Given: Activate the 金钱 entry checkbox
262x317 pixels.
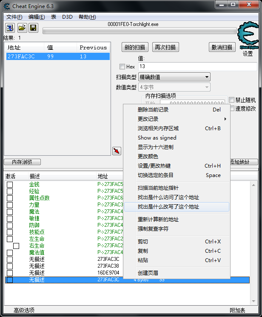Looking at the screenshot, I should tap(10, 184).
